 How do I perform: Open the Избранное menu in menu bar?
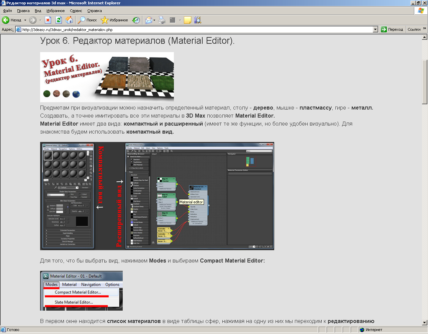(56, 11)
